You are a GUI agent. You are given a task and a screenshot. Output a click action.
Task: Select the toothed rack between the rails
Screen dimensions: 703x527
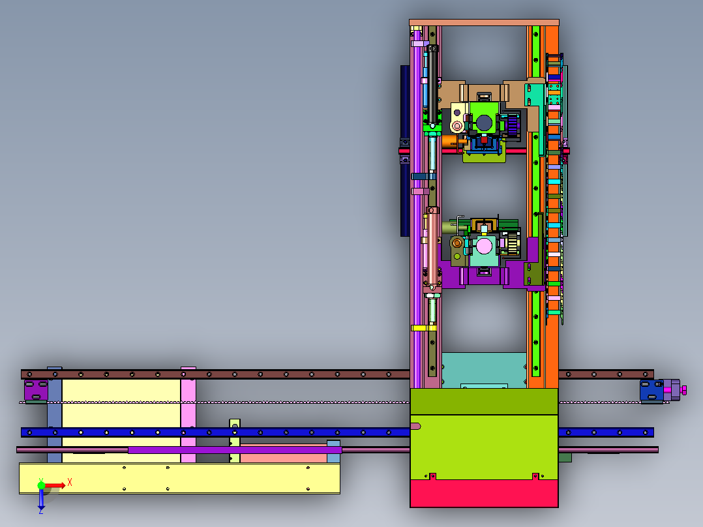215,402
